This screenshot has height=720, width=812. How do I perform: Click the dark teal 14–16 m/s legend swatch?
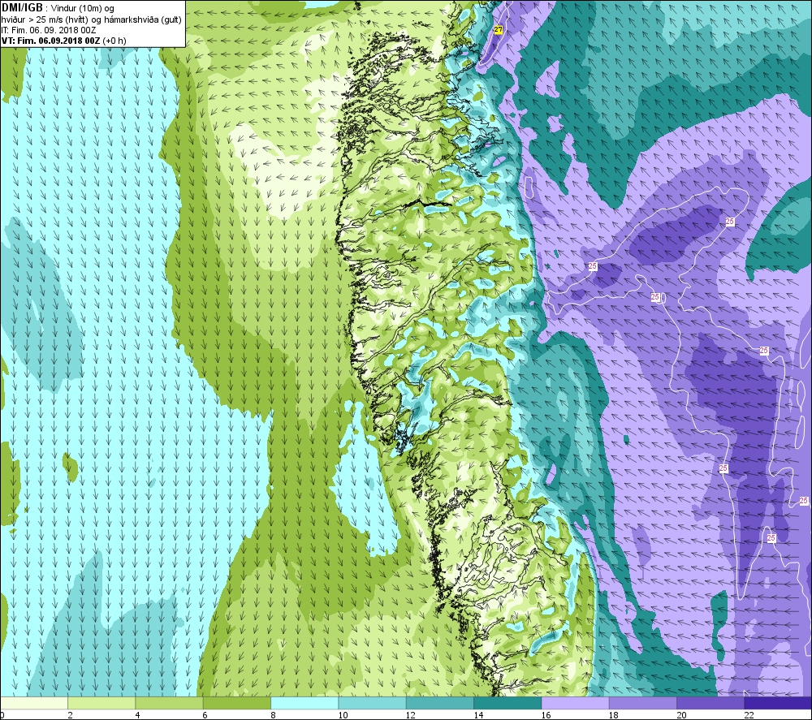[508, 702]
